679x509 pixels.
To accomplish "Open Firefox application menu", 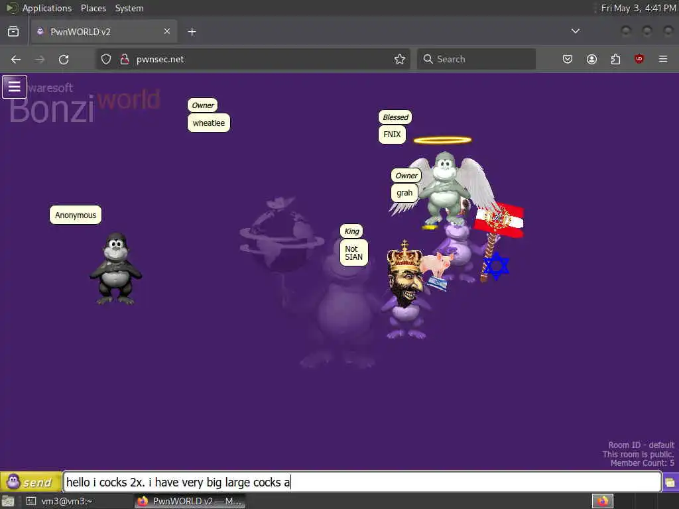I will click(663, 59).
